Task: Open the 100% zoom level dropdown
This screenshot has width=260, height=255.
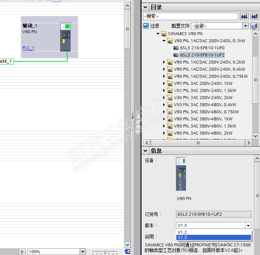Action: click(83, 252)
